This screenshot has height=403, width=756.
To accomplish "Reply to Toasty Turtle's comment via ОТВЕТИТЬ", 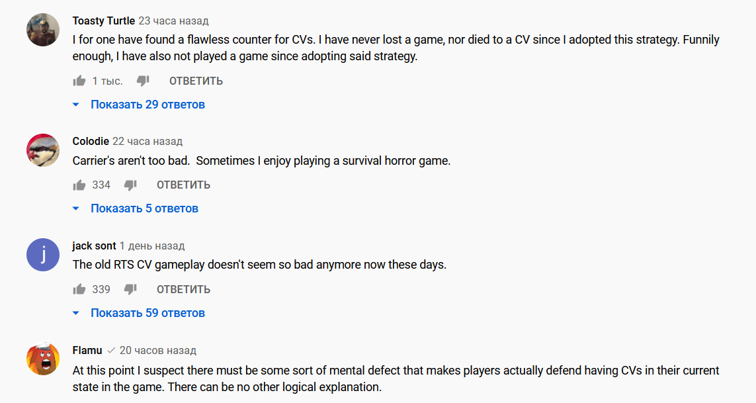I will pyautogui.click(x=196, y=81).
